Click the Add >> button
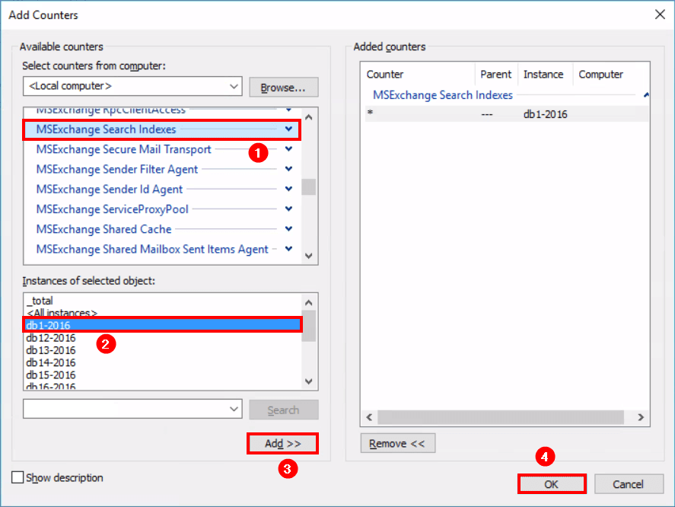 (283, 444)
